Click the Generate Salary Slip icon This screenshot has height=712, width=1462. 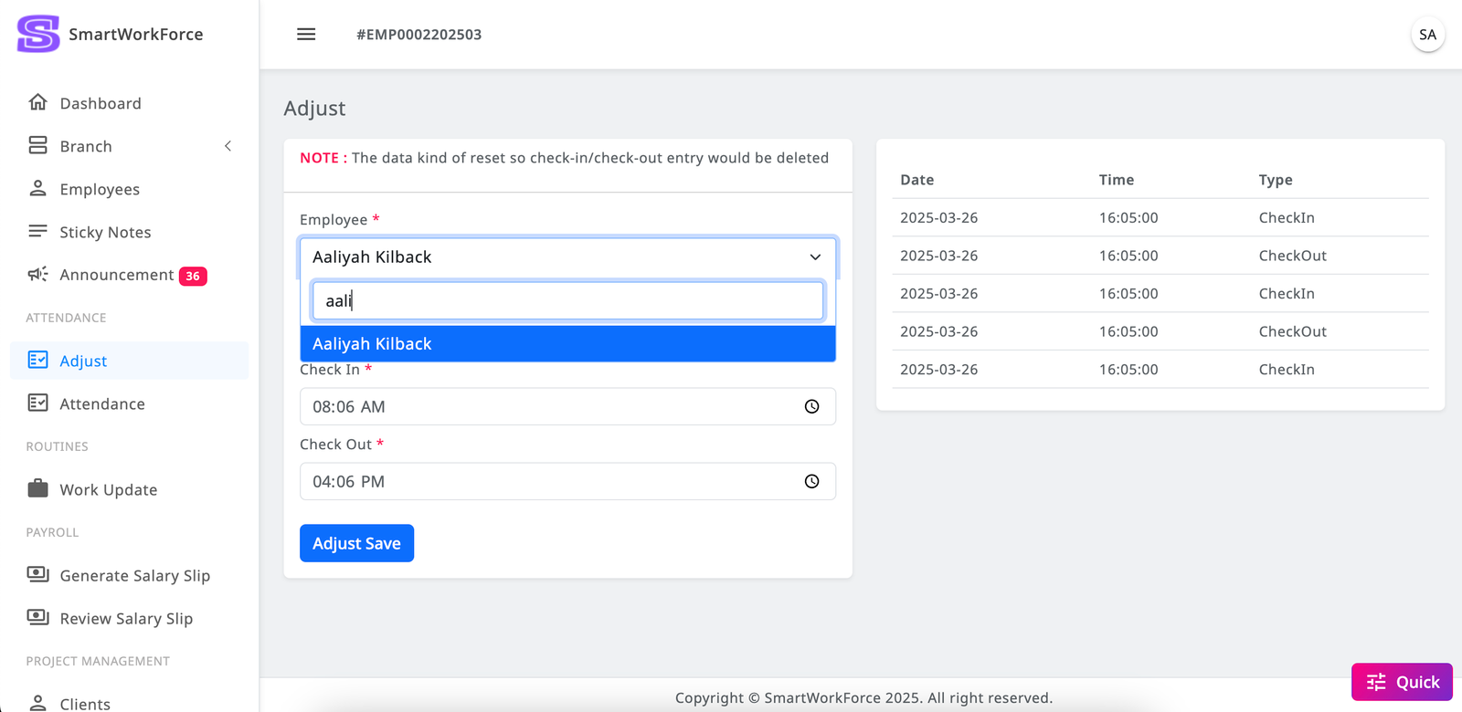(37, 575)
